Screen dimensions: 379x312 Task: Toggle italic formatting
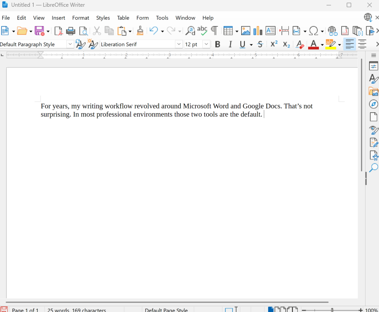[x=231, y=44]
